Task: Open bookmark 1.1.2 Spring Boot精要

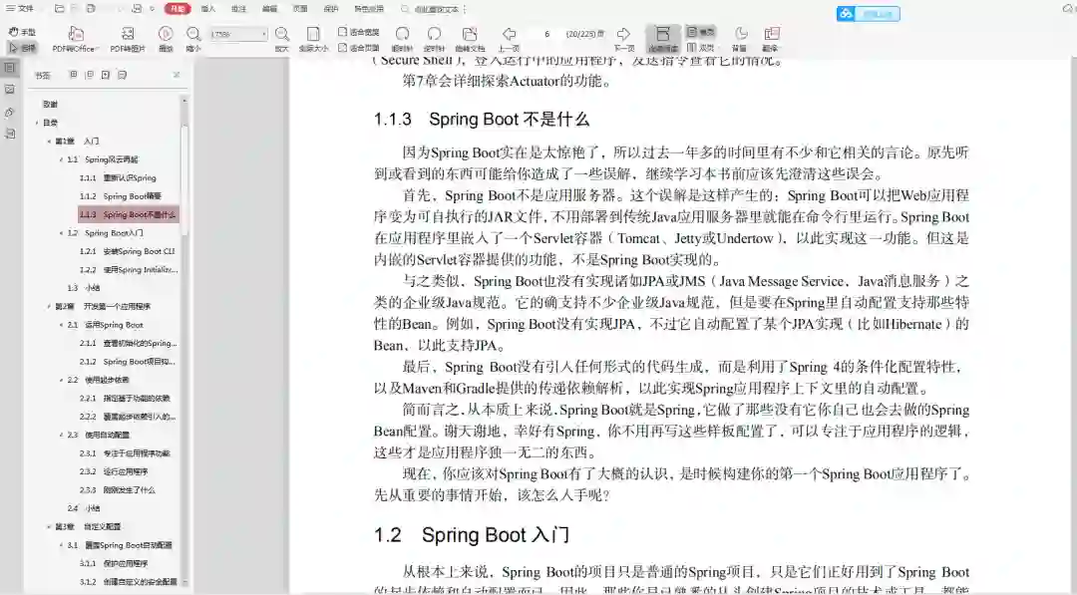Action: coord(121,196)
